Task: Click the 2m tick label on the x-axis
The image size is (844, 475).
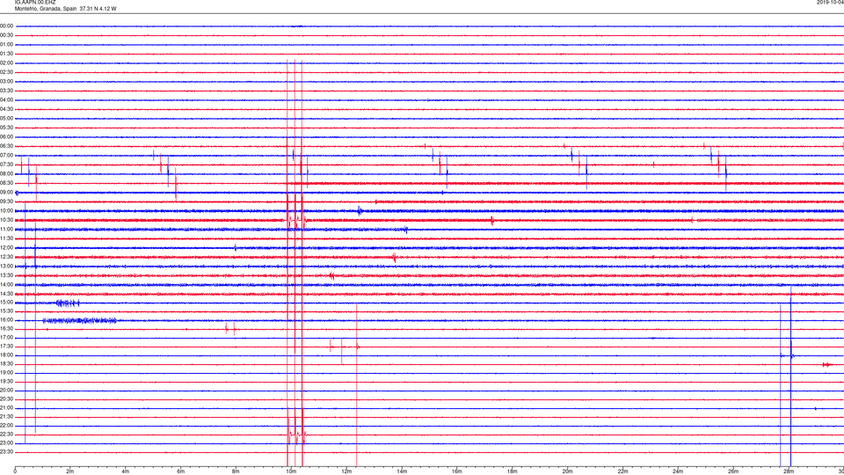Action: (x=70, y=471)
